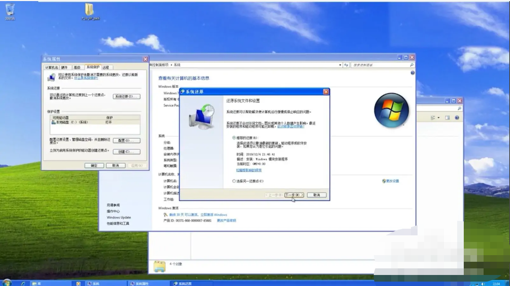Screen dimensions: 510x286
Task: Maximize the System control panel window
Action: [x=406, y=57]
